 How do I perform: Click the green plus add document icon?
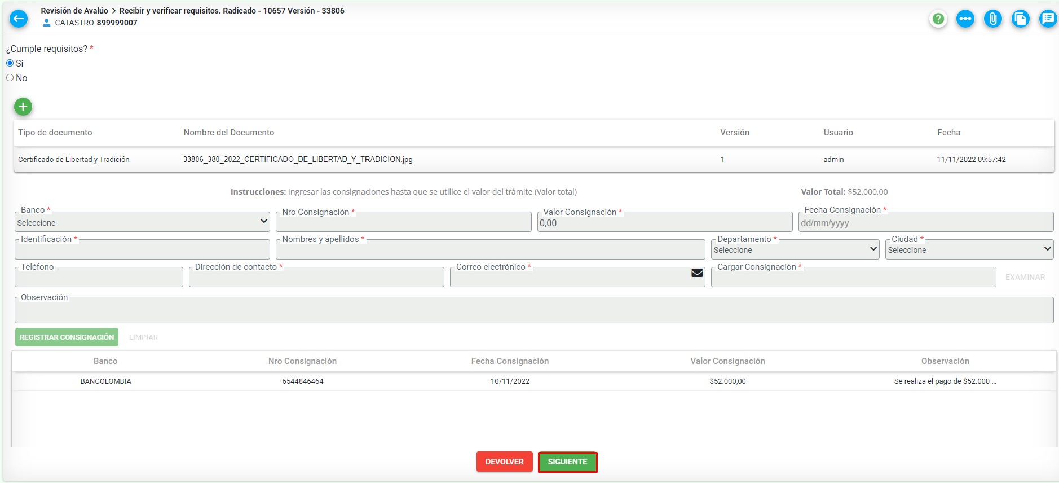(23, 107)
